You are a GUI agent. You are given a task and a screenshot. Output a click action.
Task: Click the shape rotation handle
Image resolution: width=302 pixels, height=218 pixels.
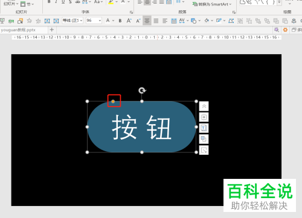142,90
